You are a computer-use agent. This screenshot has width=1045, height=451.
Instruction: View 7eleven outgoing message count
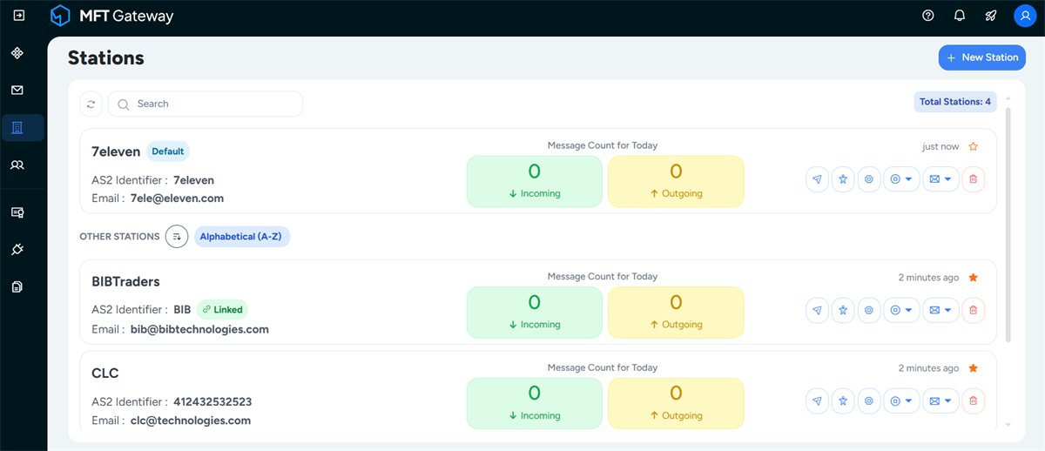click(x=676, y=181)
